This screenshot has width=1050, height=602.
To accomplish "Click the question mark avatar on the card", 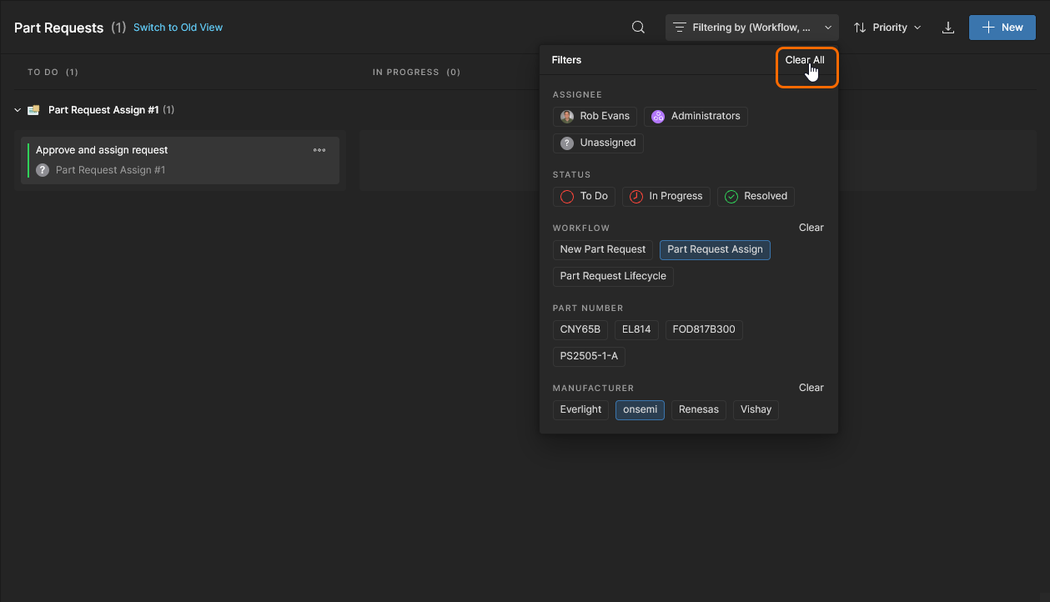I will pos(43,170).
